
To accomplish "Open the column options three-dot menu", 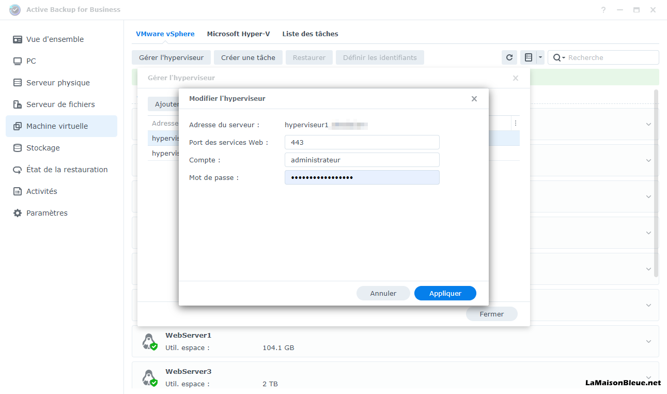I will [x=515, y=124].
